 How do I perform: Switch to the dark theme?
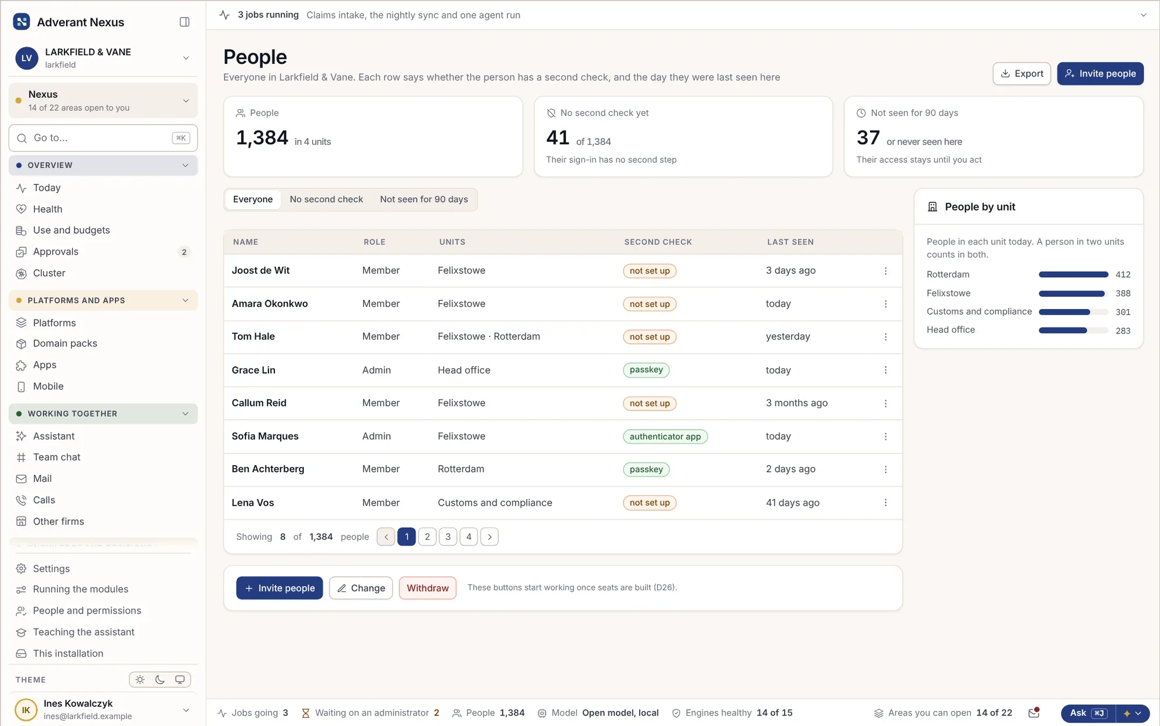pos(160,680)
